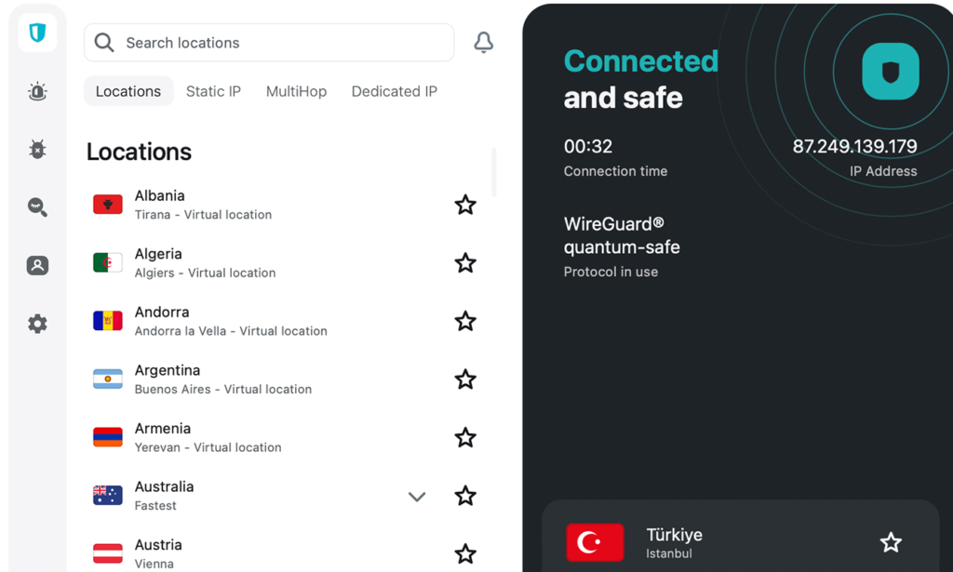Screen dimensions: 953x572
Task: Switch to the Static IP tab
Action: [x=213, y=91]
